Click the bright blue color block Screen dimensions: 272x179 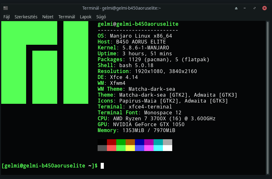(x=140, y=148)
